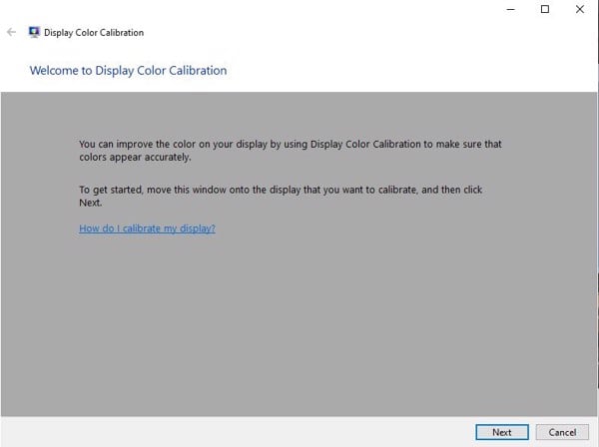Viewport: 599px width, 447px height.
Task: Click the 'Welcome to Display Color Calibration' heading
Action: (129, 70)
